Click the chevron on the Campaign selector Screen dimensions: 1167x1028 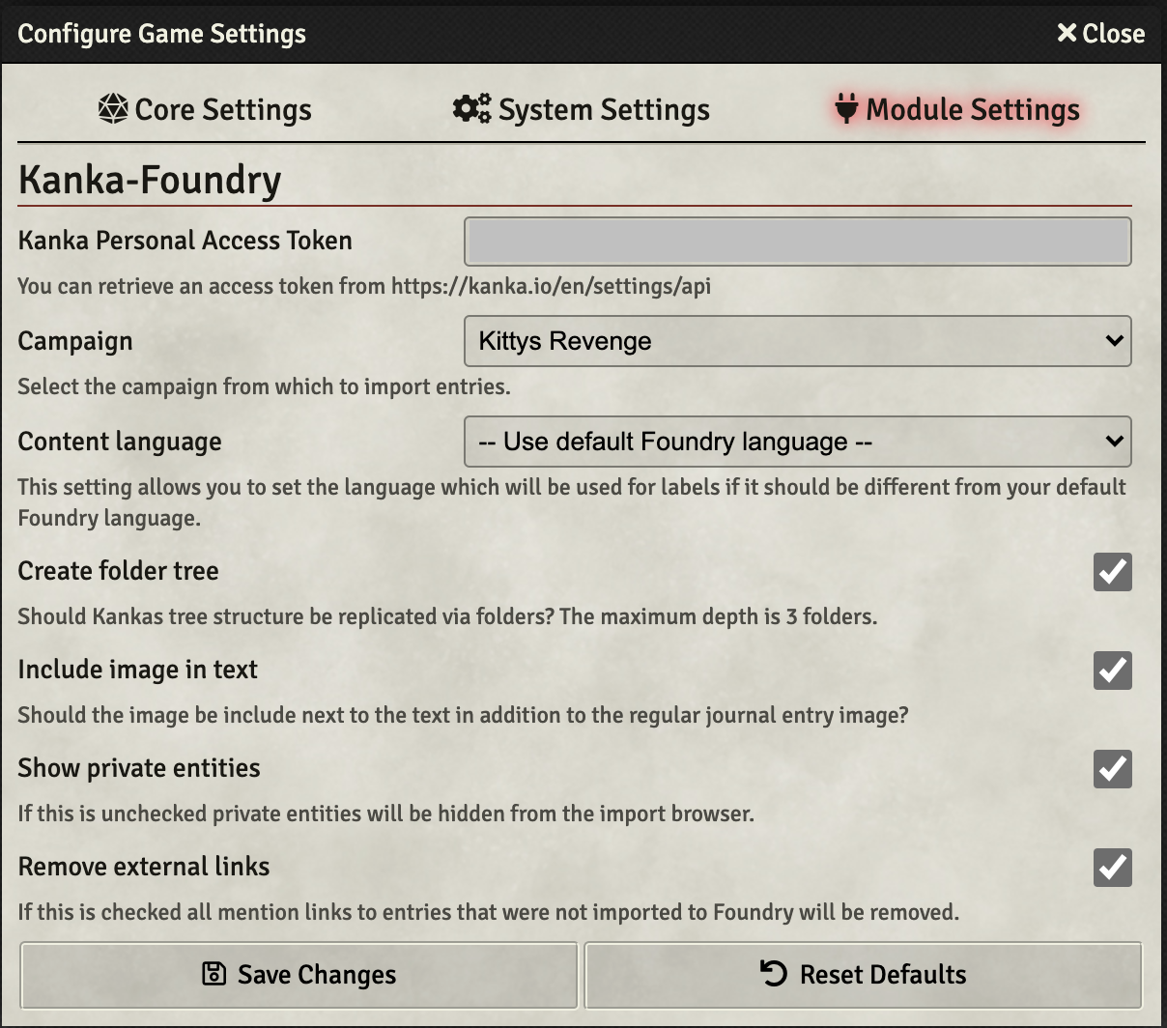pos(1116,341)
